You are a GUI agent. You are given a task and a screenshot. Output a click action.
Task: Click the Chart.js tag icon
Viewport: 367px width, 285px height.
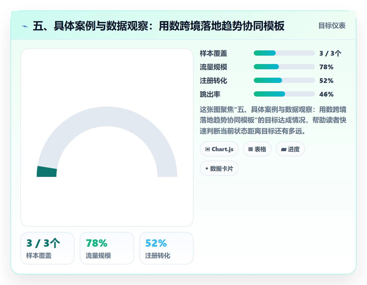pyautogui.click(x=208, y=149)
